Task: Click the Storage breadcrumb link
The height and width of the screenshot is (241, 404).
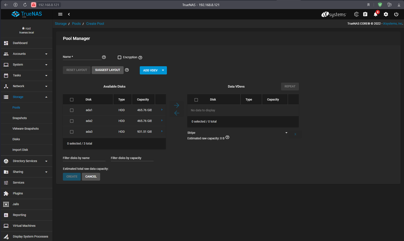Action: [61, 24]
